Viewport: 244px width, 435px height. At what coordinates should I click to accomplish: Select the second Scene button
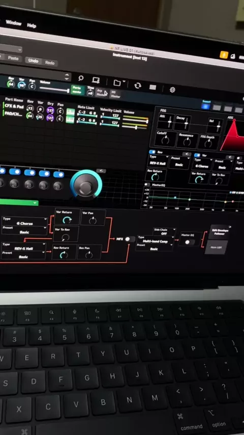(x=217, y=107)
